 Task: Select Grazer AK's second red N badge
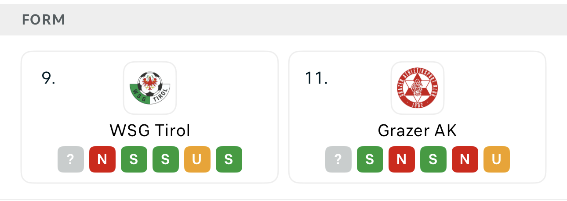coord(465,159)
